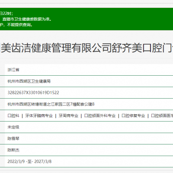Screen dimensions: 173x173
Task: Click the 口腔颌面外科专业 specialty
Action: tap(100, 116)
